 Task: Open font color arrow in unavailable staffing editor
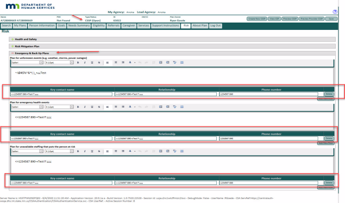135,151
